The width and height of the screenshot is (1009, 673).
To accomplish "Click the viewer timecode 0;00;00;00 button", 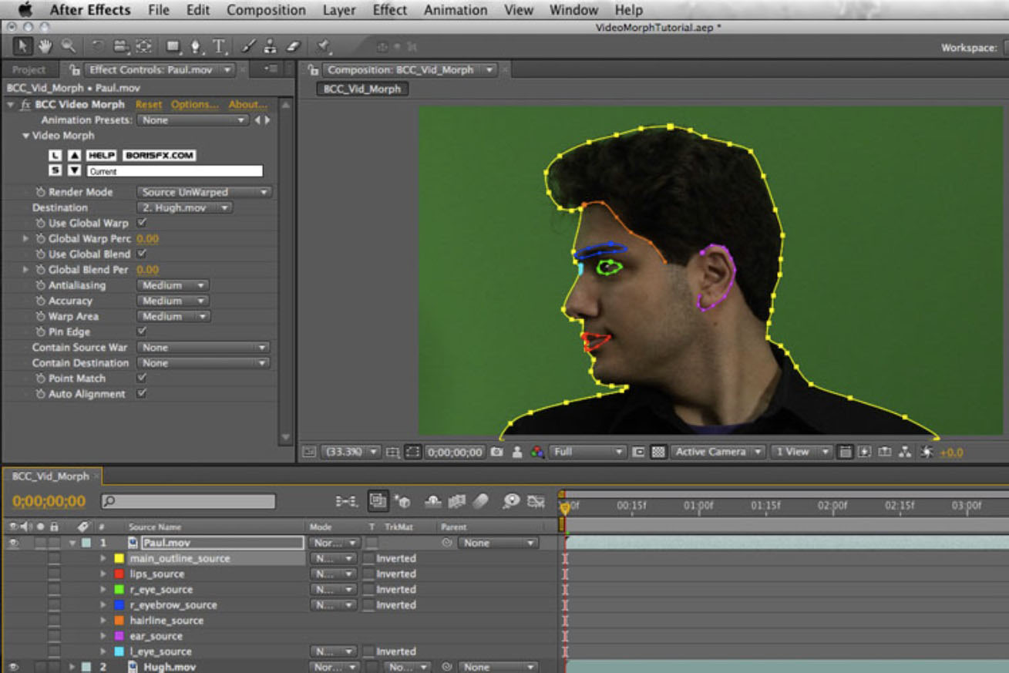I will [x=454, y=453].
